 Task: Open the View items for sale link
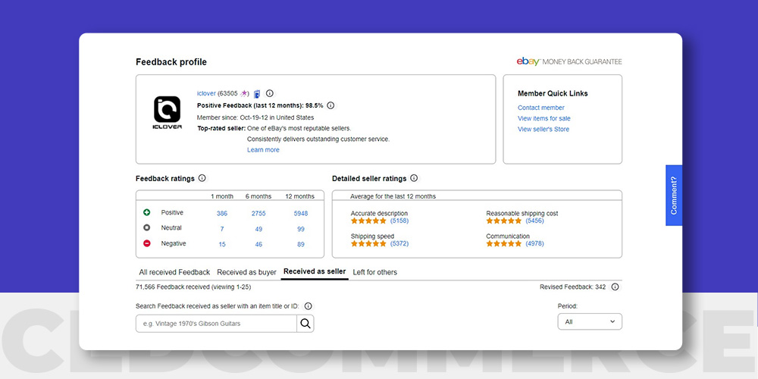543,118
